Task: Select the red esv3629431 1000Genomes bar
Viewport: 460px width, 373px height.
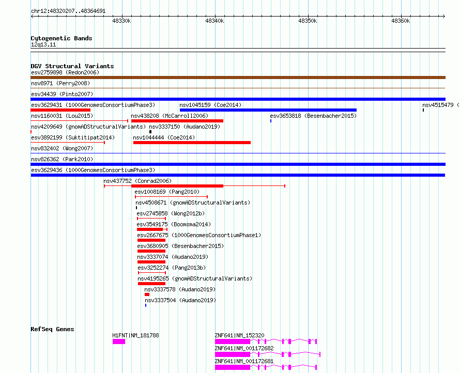Action: (x=60, y=110)
